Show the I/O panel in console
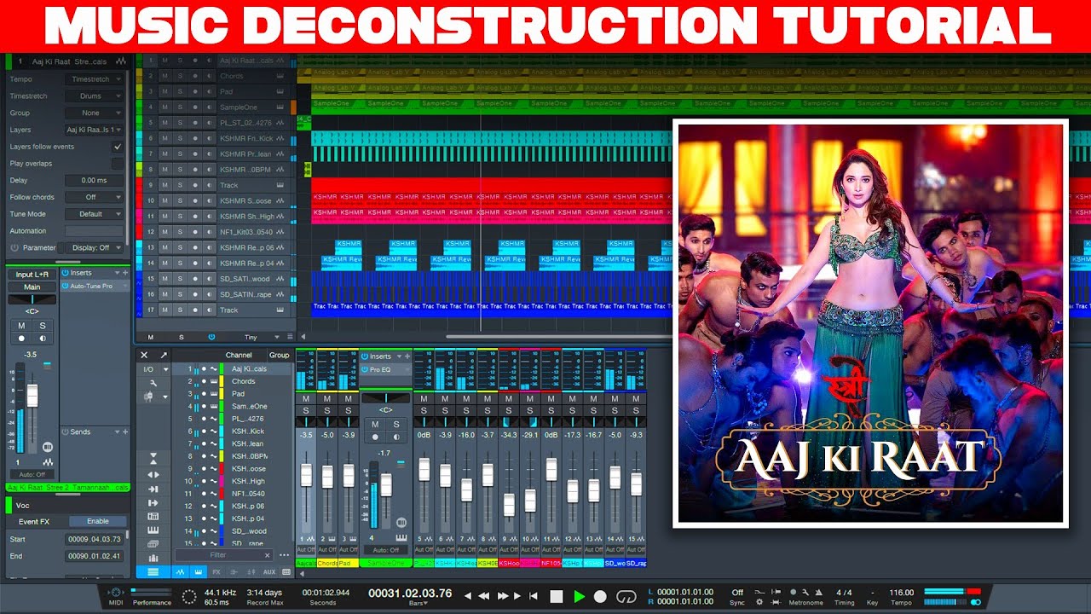The image size is (1091, 614). 149,369
